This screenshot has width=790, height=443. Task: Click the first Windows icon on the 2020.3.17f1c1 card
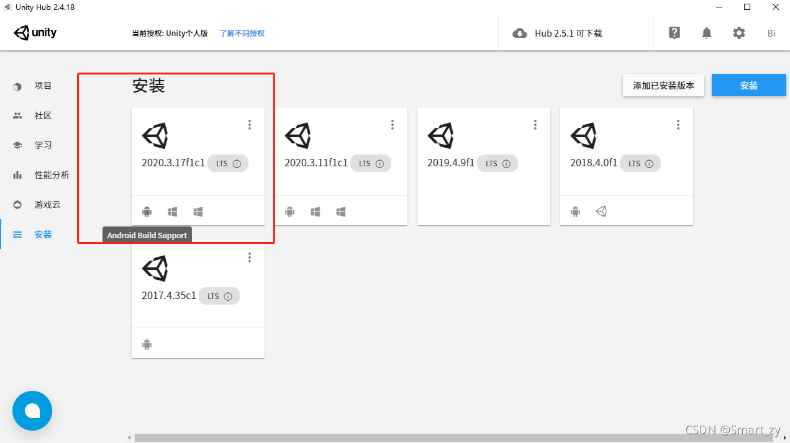coord(173,212)
